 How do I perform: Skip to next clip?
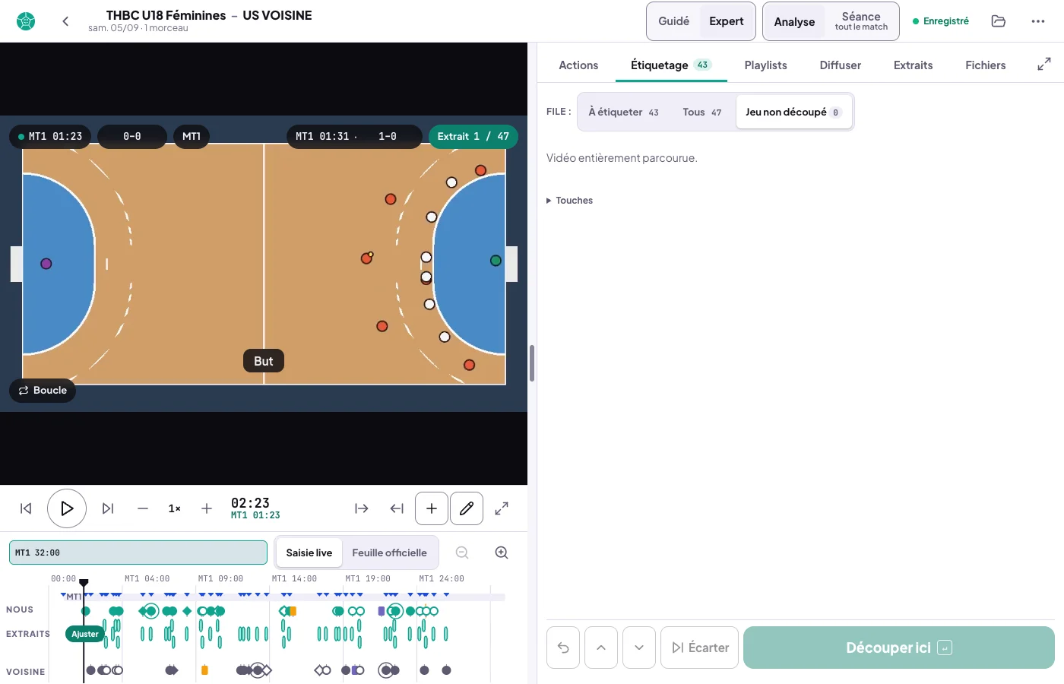pos(108,508)
